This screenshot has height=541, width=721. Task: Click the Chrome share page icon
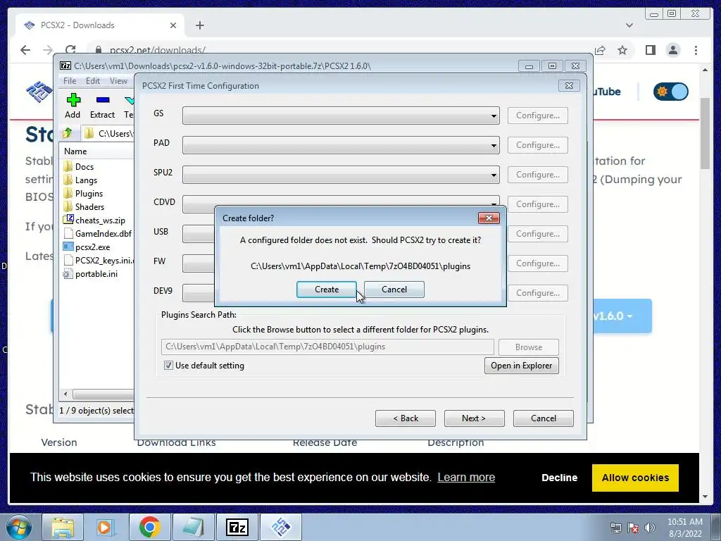click(600, 50)
